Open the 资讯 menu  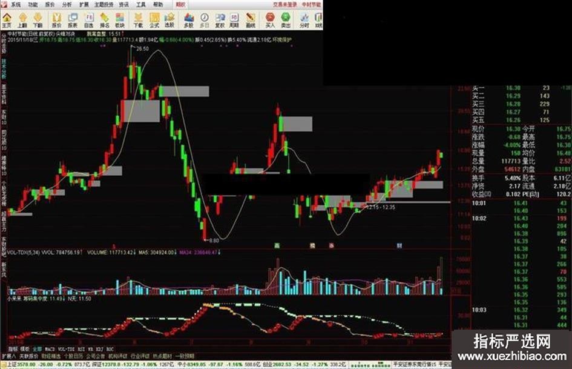pos(124,5)
